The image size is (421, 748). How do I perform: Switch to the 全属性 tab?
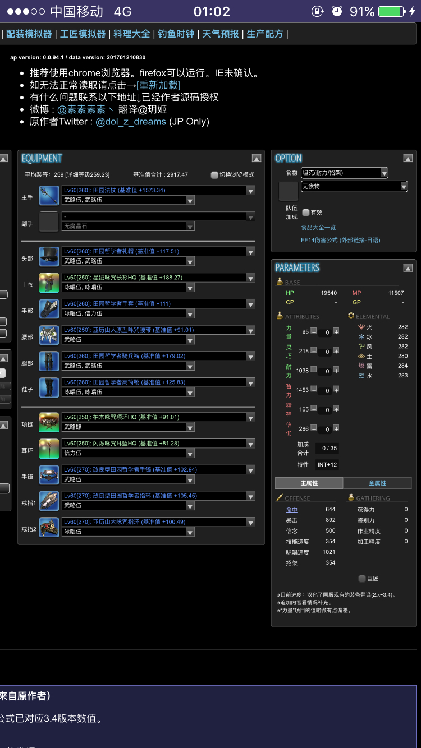(x=377, y=483)
